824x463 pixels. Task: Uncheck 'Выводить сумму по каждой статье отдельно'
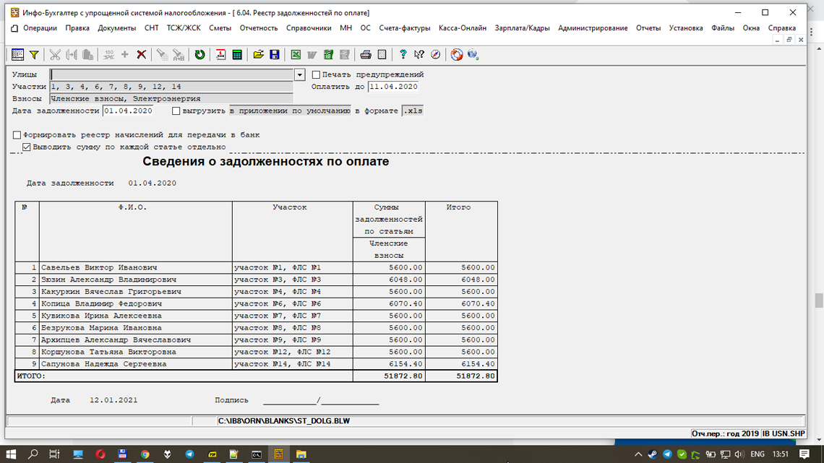pos(26,147)
